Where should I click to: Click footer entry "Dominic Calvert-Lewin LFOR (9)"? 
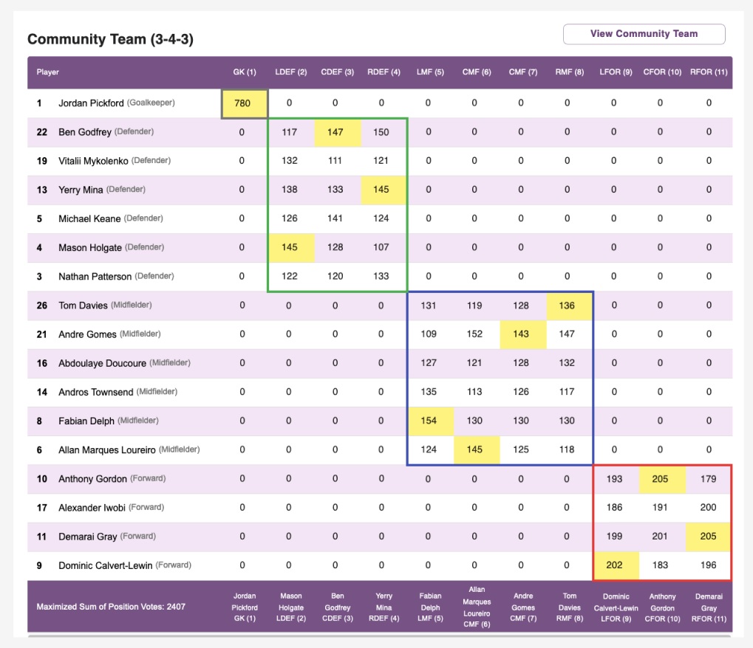point(616,607)
